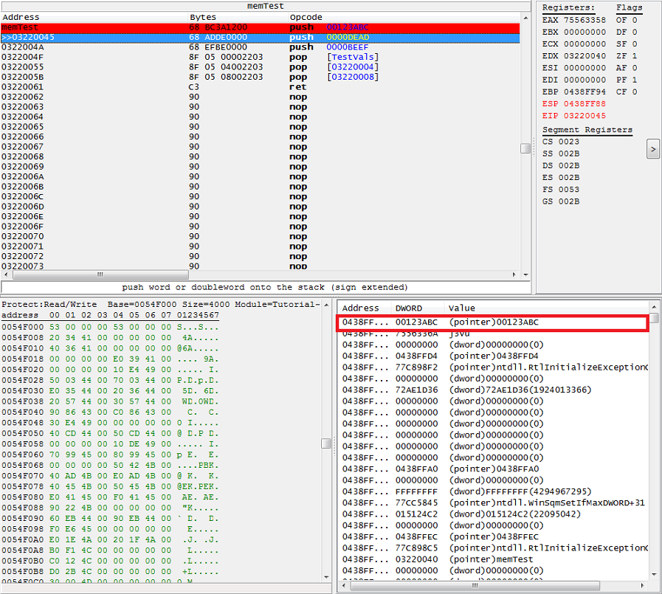This screenshot has height=594, width=662.
Task: Click stack view scroll up arrow
Action: coord(654,307)
